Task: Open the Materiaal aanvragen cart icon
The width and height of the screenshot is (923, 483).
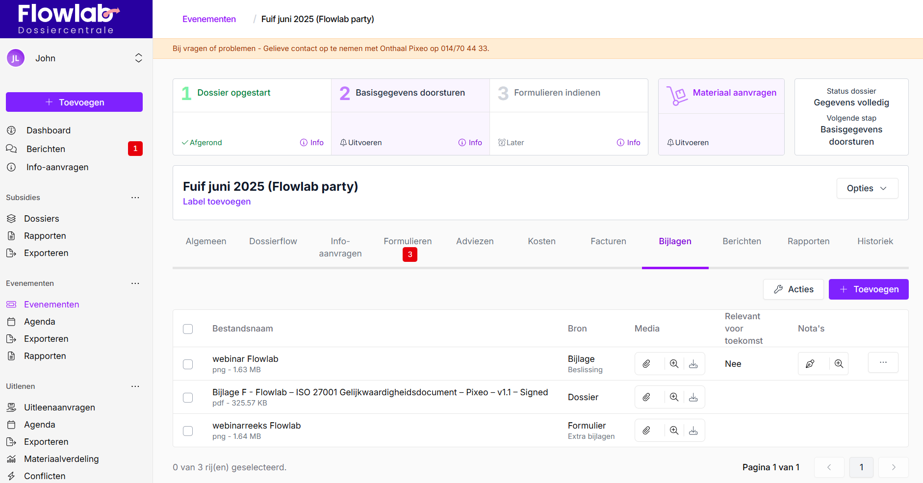Action: [x=677, y=95]
